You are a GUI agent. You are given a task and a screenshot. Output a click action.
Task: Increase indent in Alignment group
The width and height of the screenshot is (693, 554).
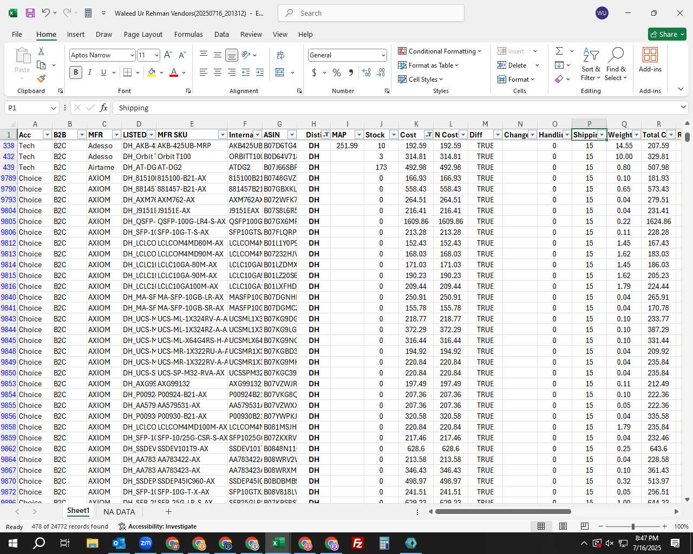pos(260,72)
